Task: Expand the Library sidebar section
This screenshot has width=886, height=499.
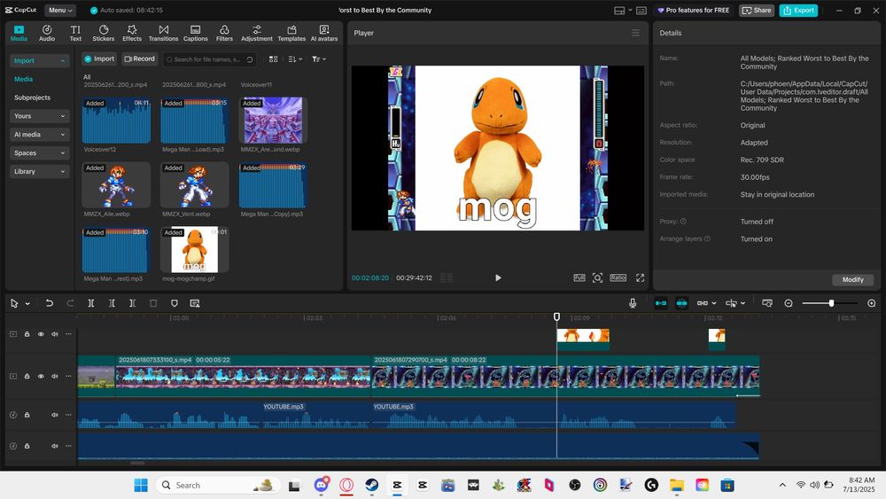Action: tap(39, 171)
